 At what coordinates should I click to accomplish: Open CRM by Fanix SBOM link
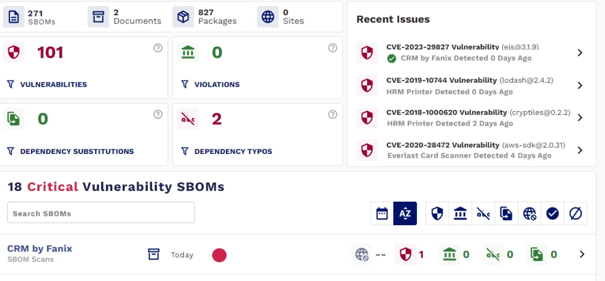coord(39,249)
